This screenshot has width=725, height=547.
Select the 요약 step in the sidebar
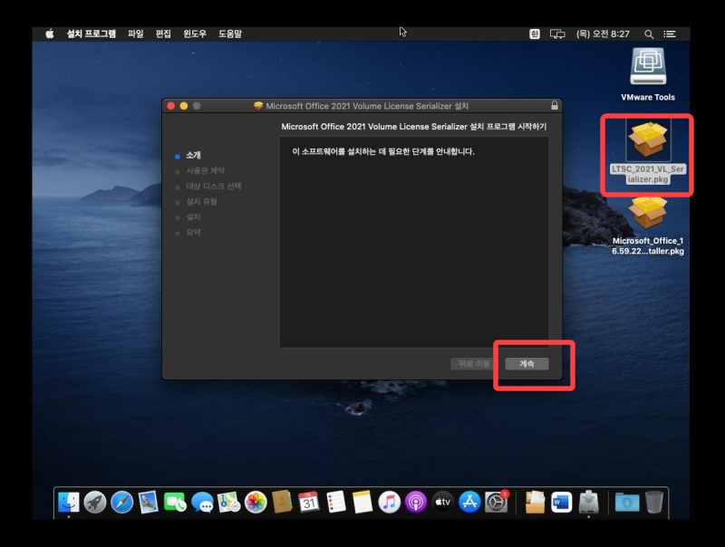click(193, 233)
